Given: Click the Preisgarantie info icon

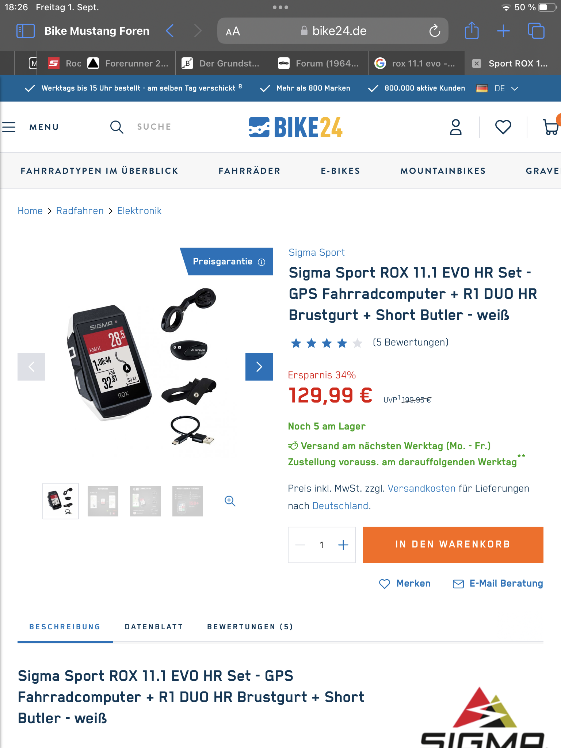Looking at the screenshot, I should click(x=262, y=262).
